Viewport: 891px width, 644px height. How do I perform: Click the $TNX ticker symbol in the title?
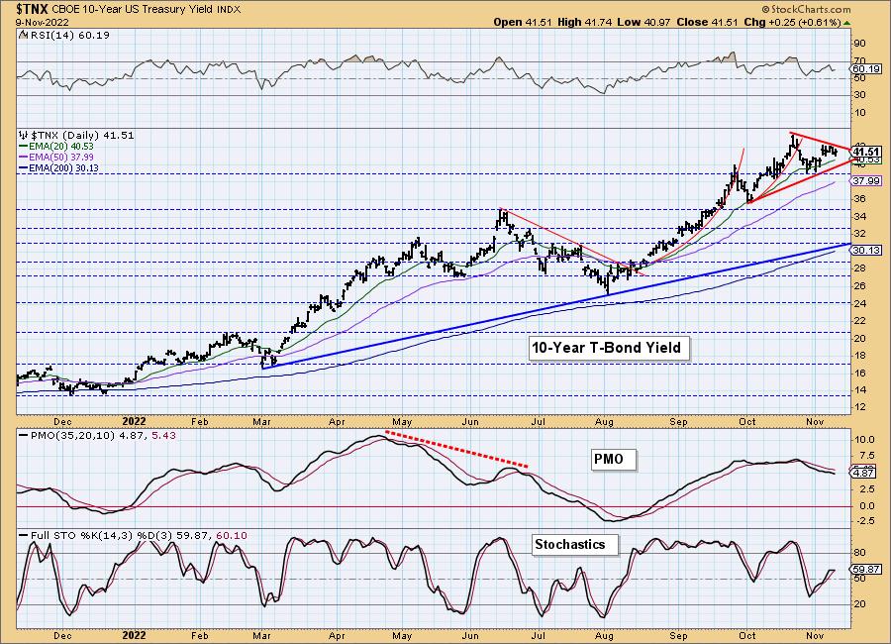(33, 9)
